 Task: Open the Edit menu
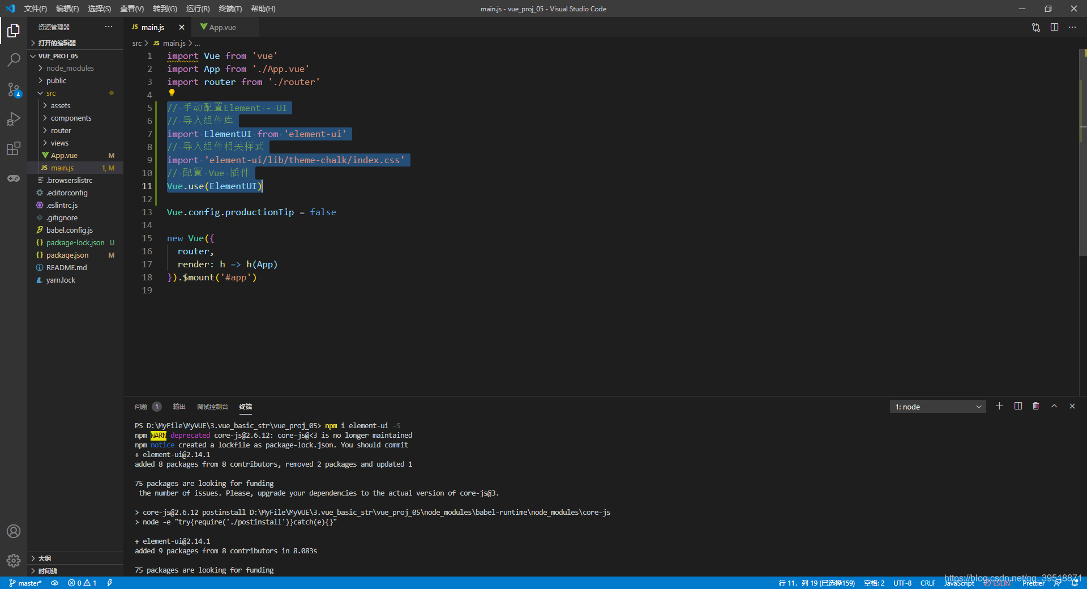point(67,8)
